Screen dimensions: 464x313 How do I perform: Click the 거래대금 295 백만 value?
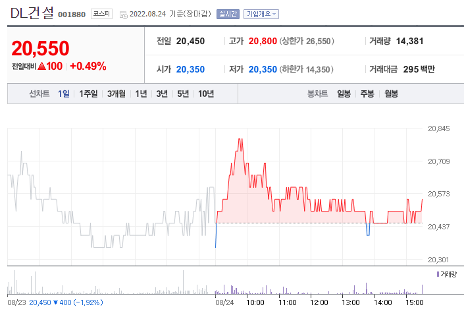[x=419, y=69]
